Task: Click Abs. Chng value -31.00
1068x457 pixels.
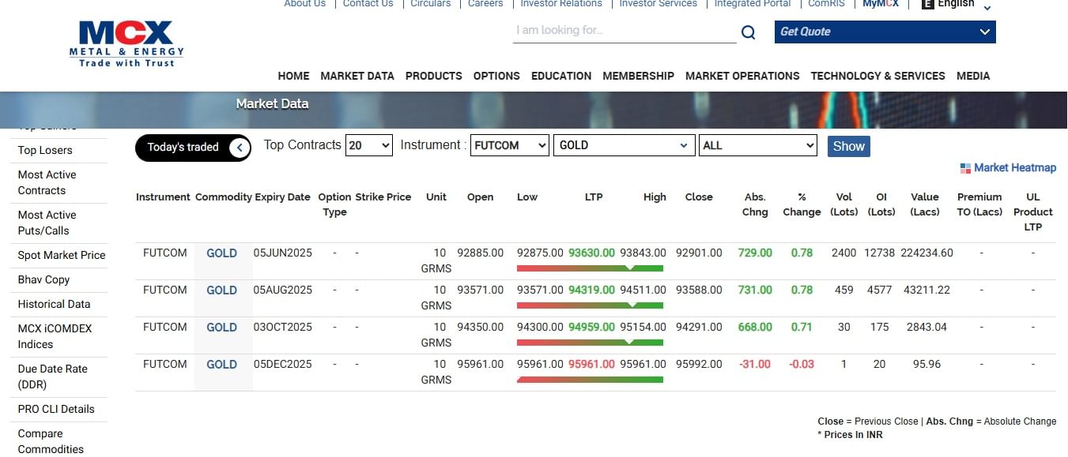Action: coord(755,365)
